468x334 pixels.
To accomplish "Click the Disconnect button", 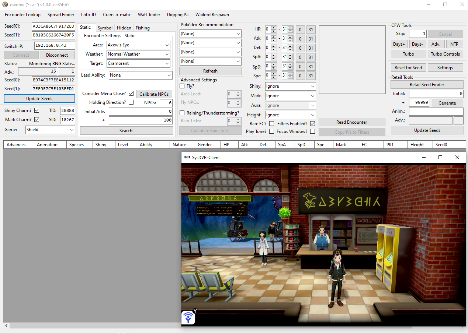I will point(57,55).
